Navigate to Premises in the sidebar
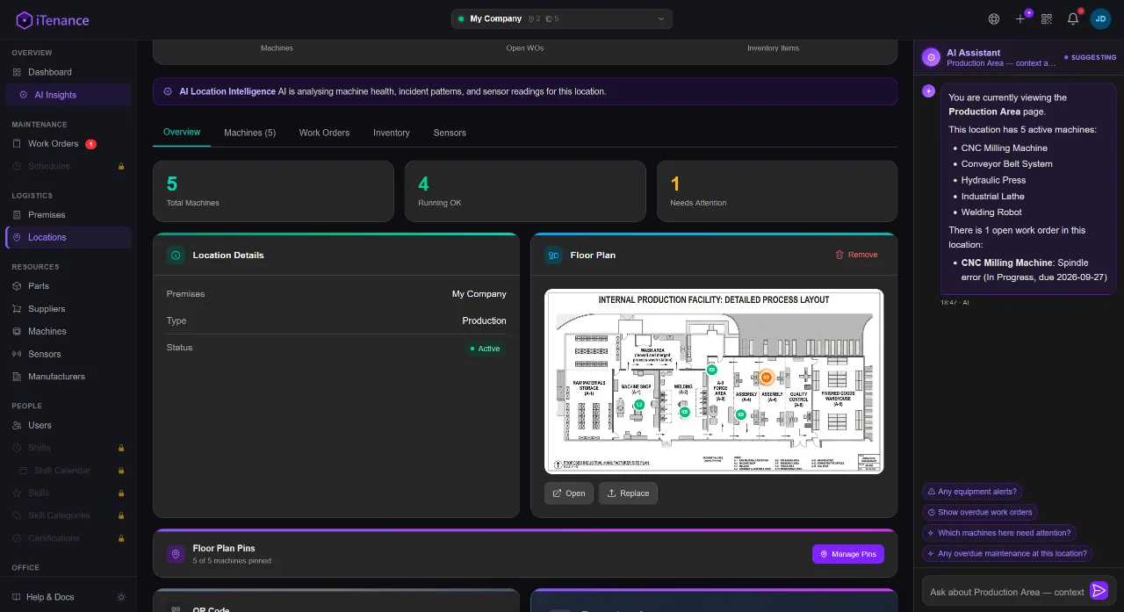Viewport: 1124px width, 612px height. (68, 215)
